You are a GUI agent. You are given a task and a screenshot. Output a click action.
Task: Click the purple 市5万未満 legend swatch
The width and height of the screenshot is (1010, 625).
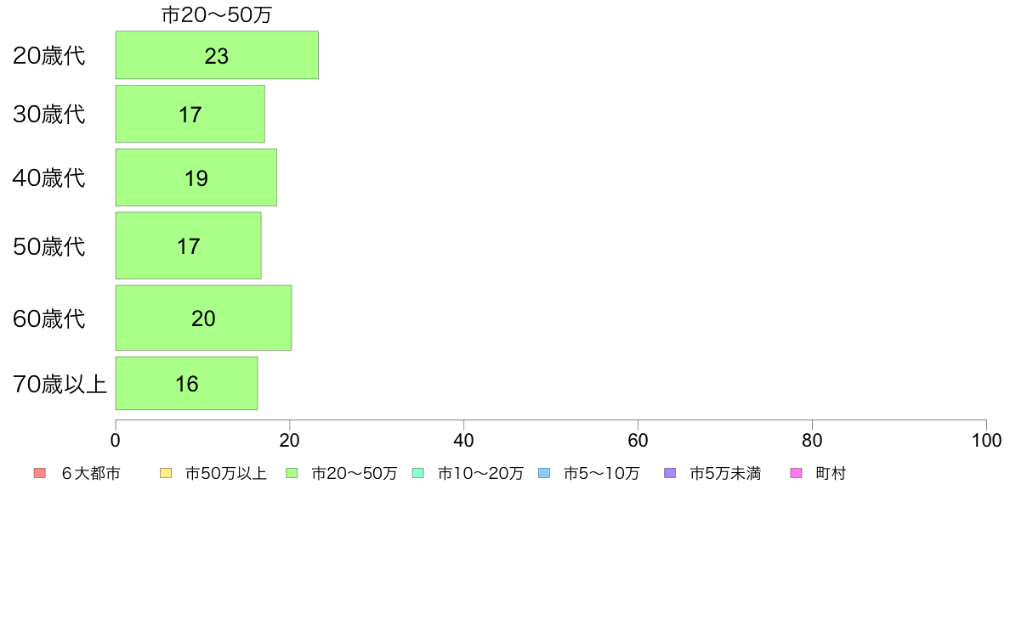pyautogui.click(x=670, y=473)
